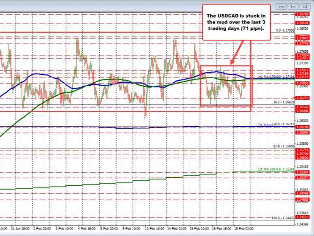Click the 1.24610 price axis value
This screenshot has height=236, width=314.
point(302,213)
